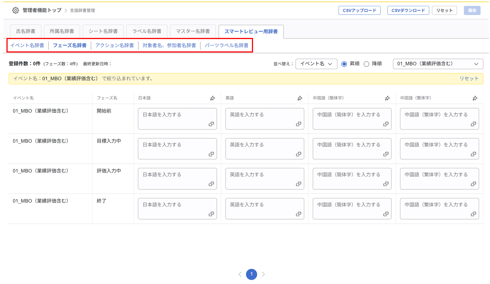The height and width of the screenshot is (284, 490).
Task: Open the 01_MBO（業績評価含む）event filter dropdown
Action: pyautogui.click(x=438, y=64)
